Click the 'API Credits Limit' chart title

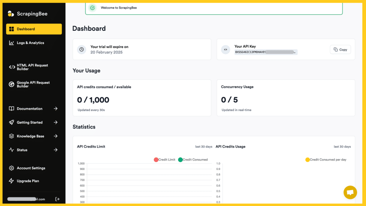[x=91, y=147]
